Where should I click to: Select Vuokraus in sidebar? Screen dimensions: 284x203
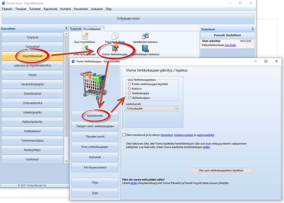(x=32, y=159)
